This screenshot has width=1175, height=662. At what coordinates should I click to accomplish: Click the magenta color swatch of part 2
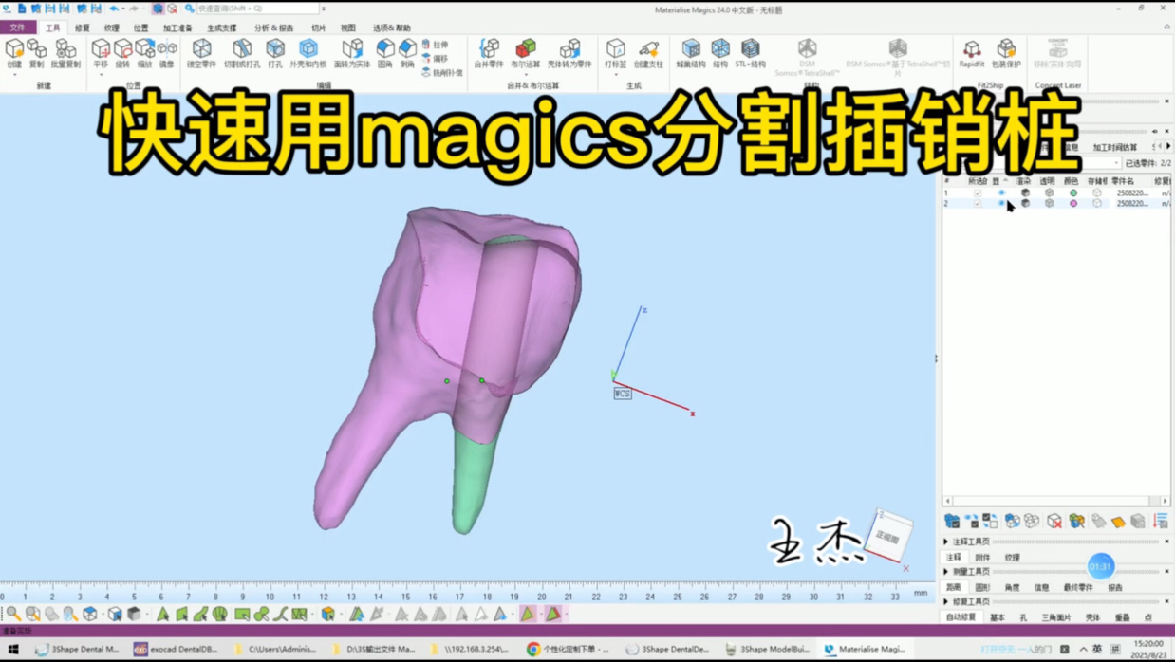1073,203
